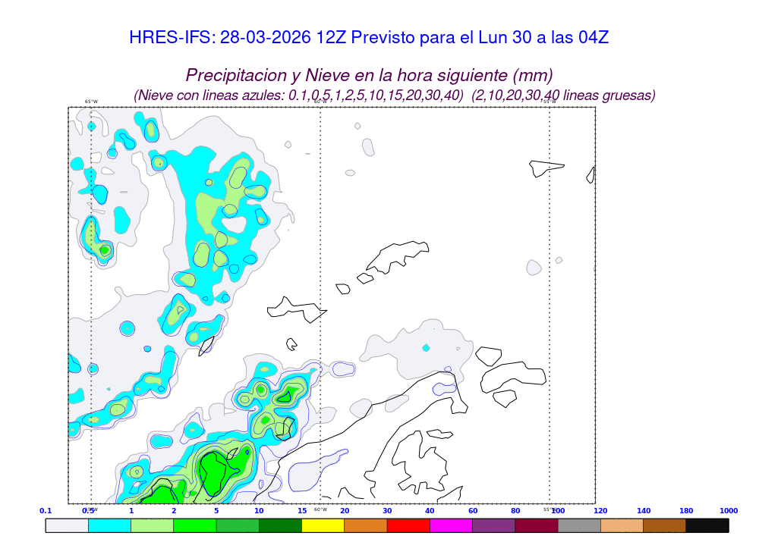759x536 pixels.
Task: Click the 'Precipitacion y Nieve' subtitle
Action: click(369, 75)
